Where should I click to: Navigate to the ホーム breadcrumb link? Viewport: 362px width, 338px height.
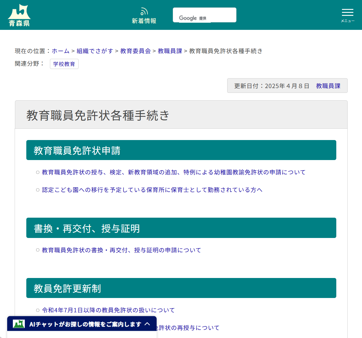(x=60, y=51)
